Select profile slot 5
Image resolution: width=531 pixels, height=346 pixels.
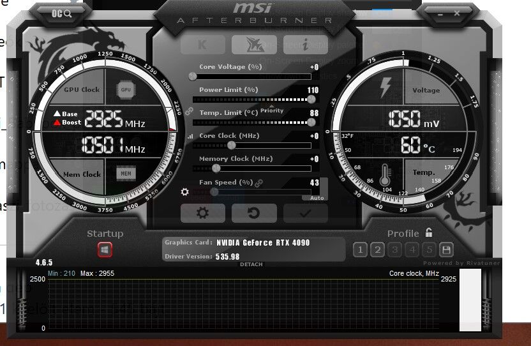point(429,250)
